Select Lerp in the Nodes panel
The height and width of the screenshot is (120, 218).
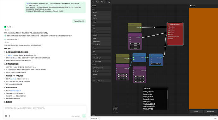pyautogui.click(x=101, y=51)
